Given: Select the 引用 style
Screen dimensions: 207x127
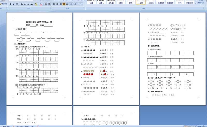Looking at the screenshot, I should 180,2.
